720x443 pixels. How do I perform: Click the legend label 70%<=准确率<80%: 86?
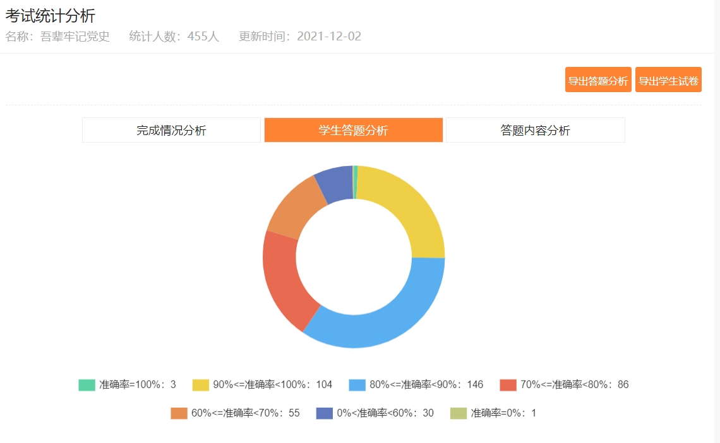(x=574, y=385)
